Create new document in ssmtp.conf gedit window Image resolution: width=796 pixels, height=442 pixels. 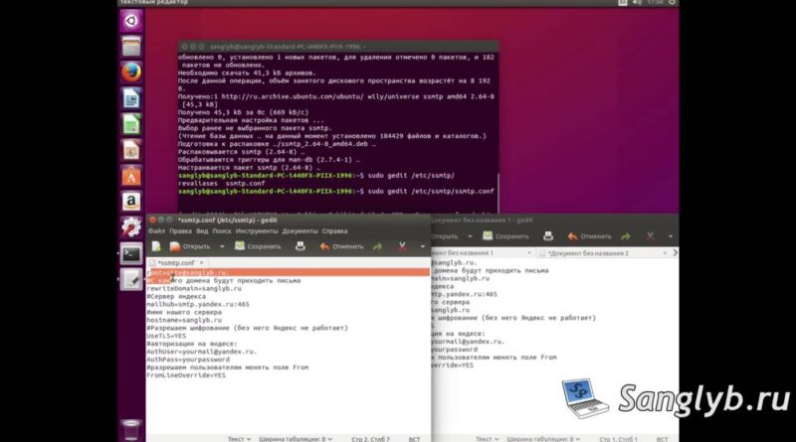[156, 246]
